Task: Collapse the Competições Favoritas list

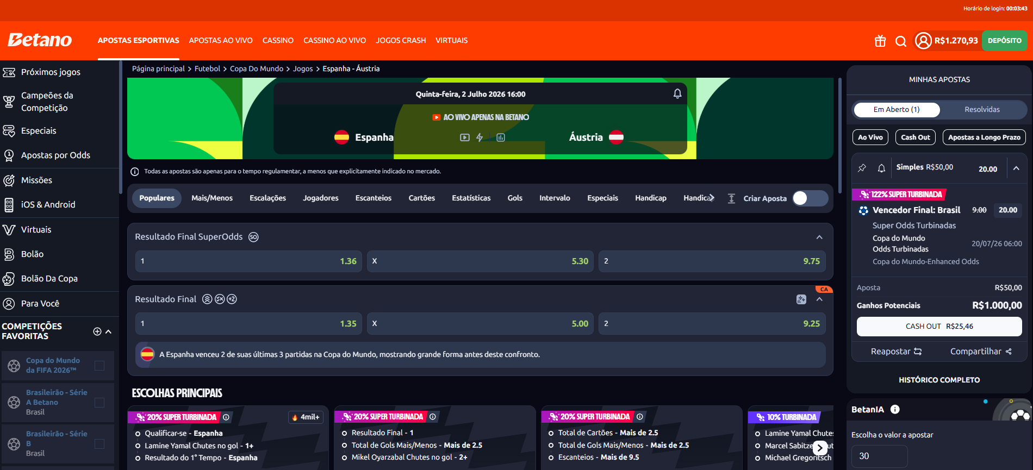Action: (109, 331)
